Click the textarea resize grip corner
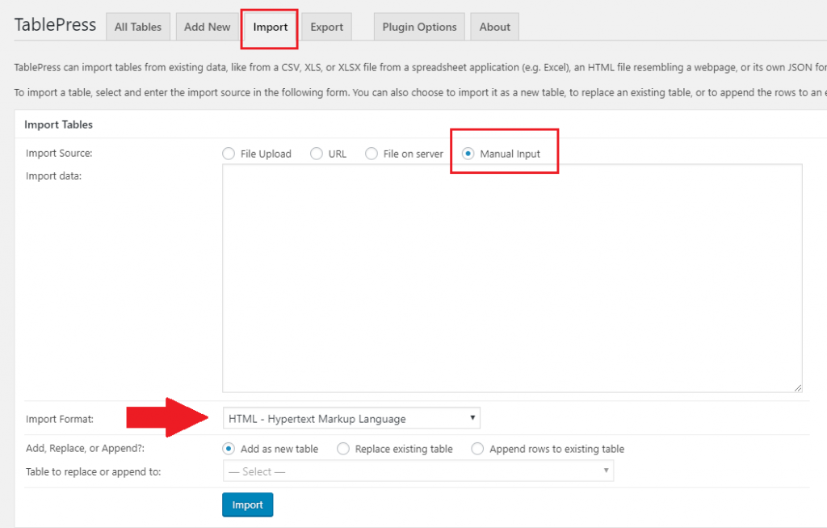This screenshot has width=827, height=528. click(799, 389)
